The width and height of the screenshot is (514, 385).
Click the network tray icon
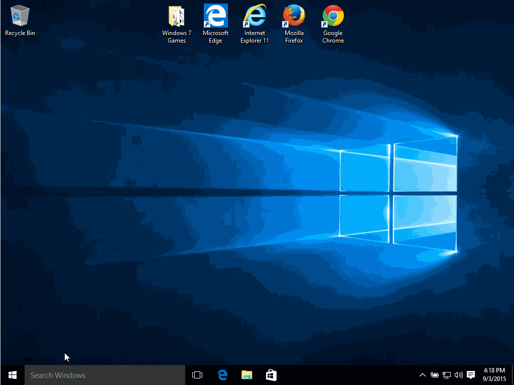tap(446, 375)
